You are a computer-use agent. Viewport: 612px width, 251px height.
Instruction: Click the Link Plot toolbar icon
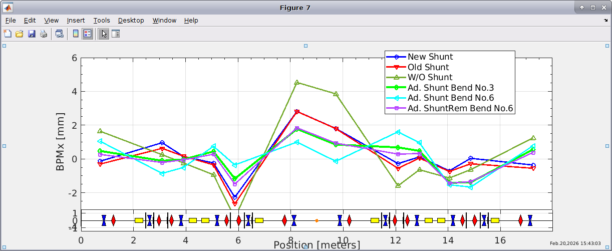click(60, 34)
